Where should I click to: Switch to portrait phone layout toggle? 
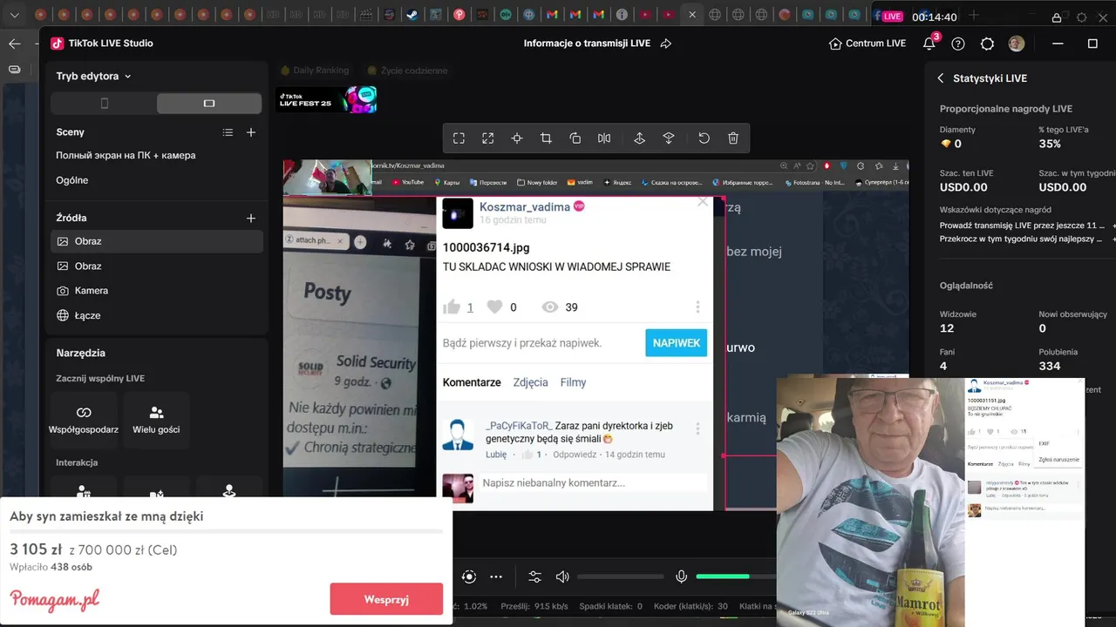105,104
